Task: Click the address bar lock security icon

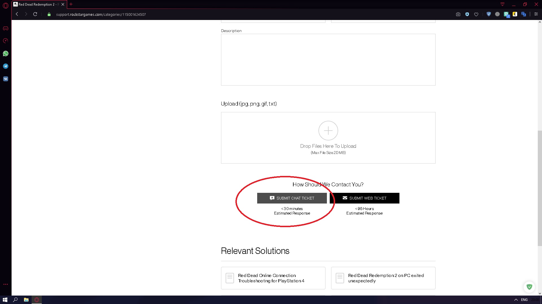Action: point(49,14)
